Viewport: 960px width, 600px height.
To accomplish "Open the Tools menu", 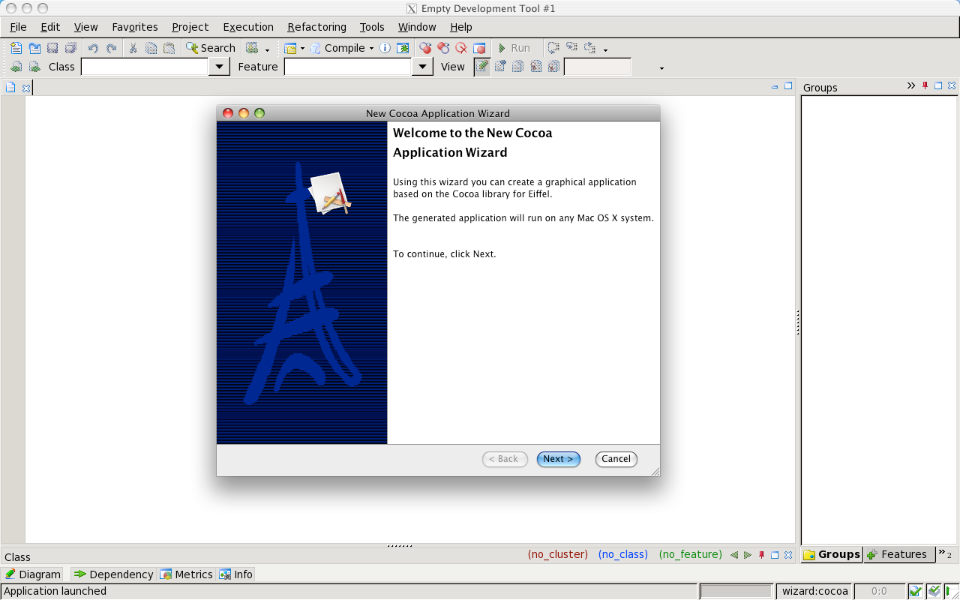I will [x=372, y=27].
